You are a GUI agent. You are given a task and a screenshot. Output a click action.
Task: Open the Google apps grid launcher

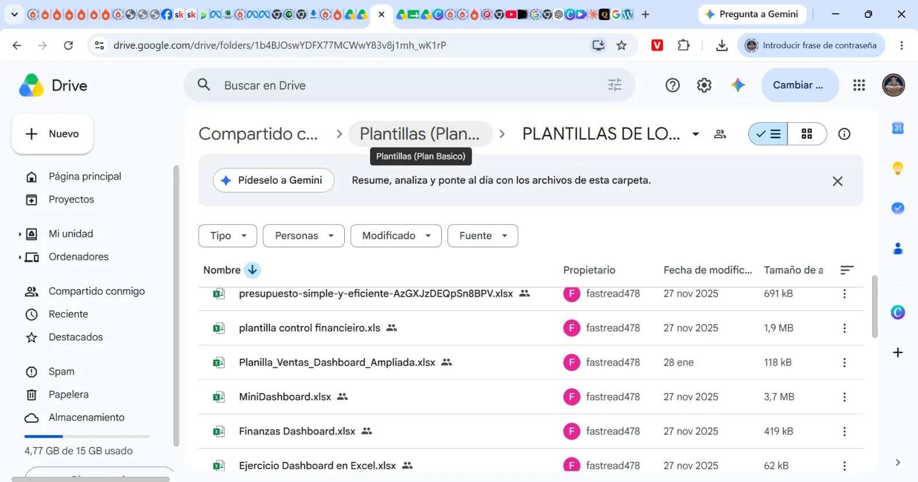(x=859, y=85)
